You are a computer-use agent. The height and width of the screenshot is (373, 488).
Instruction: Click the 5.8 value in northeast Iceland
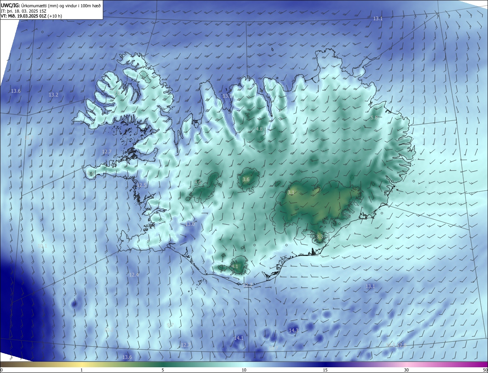tap(374, 118)
